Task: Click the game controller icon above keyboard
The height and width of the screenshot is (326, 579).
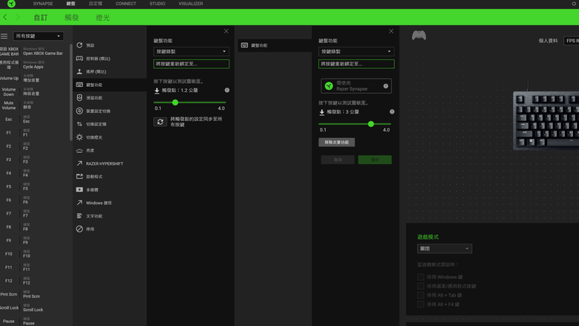Action: click(x=419, y=36)
